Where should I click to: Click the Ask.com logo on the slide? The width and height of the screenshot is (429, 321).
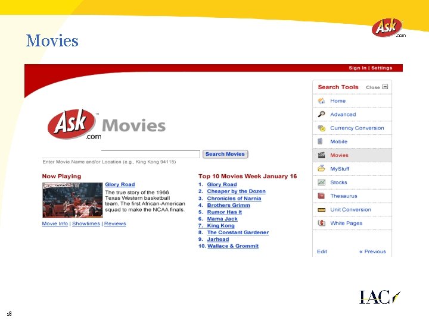pos(388,27)
